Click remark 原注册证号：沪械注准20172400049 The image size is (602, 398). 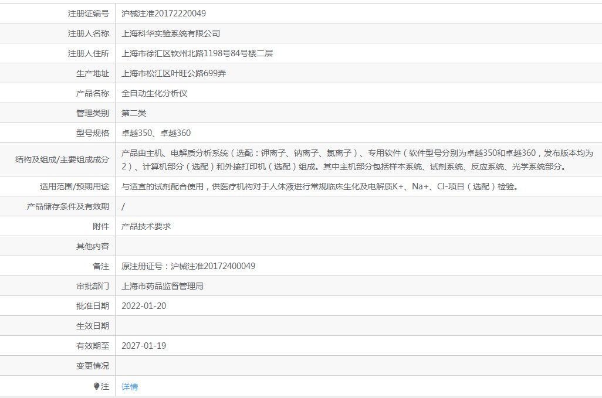pyautogui.click(x=188, y=266)
